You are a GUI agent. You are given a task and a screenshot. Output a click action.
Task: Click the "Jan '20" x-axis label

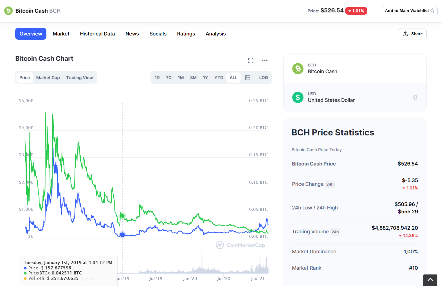(190, 279)
